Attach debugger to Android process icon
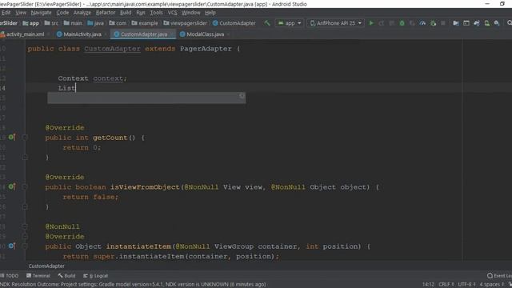Viewport: 512px width, 288px height. tap(433, 23)
